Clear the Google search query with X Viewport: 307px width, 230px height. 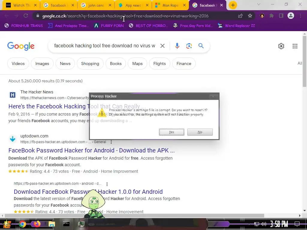point(162,46)
